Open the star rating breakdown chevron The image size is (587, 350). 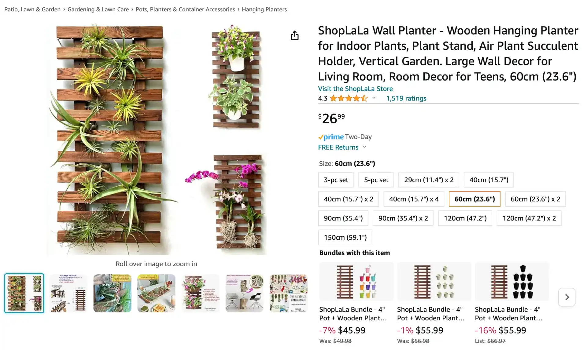click(x=374, y=98)
